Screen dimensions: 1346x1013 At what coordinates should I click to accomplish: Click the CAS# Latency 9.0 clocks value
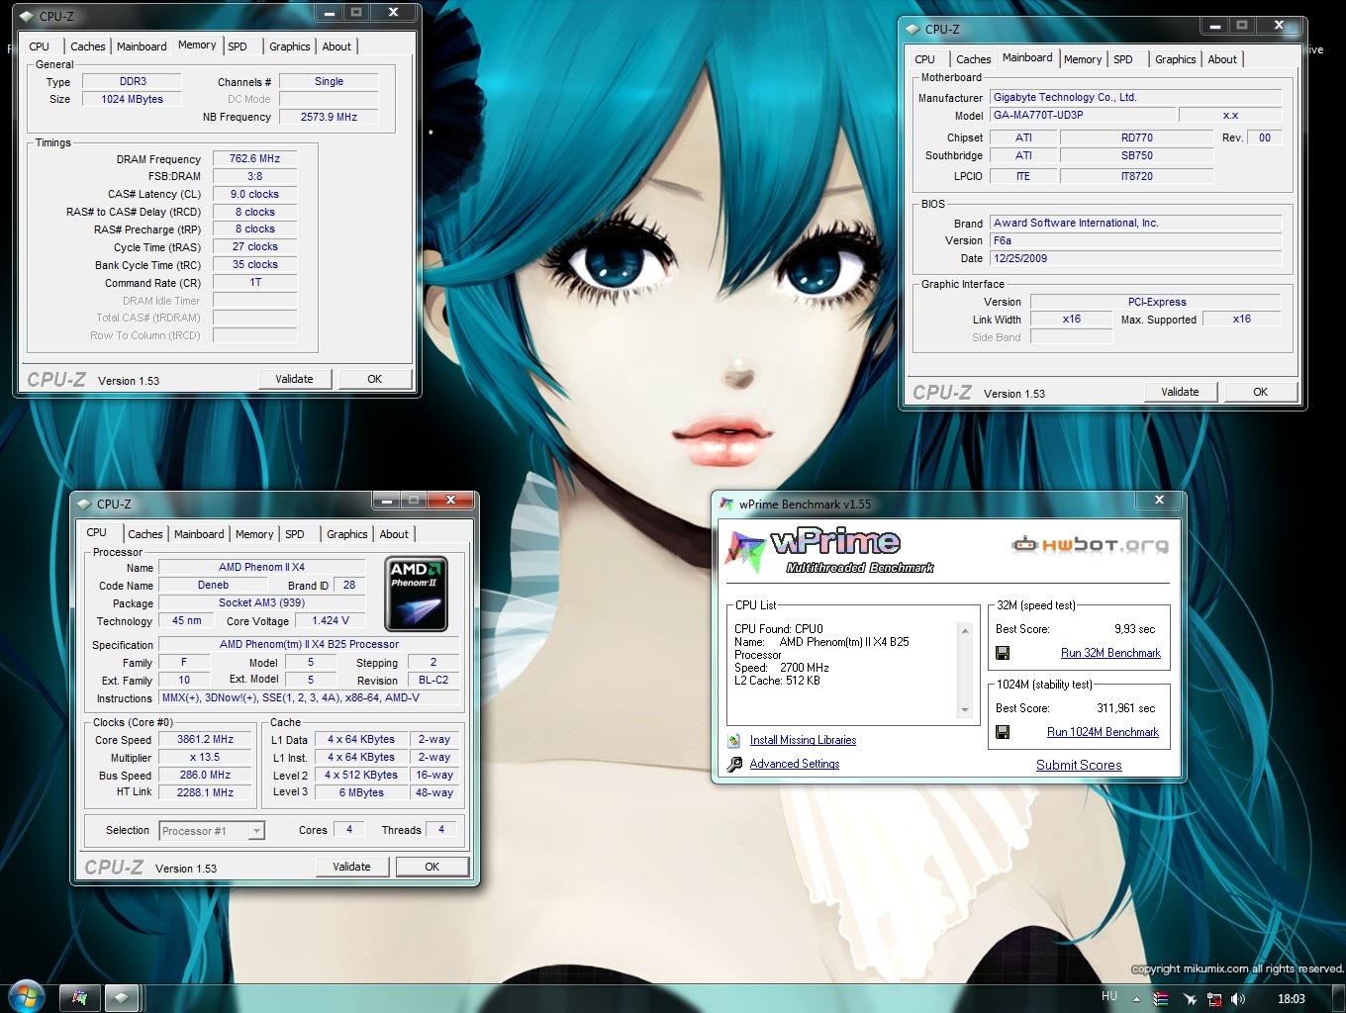click(x=254, y=194)
